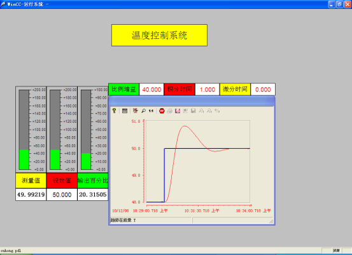Activate the ruler tool in trend toolbar
352x255 pixels.
(135, 111)
